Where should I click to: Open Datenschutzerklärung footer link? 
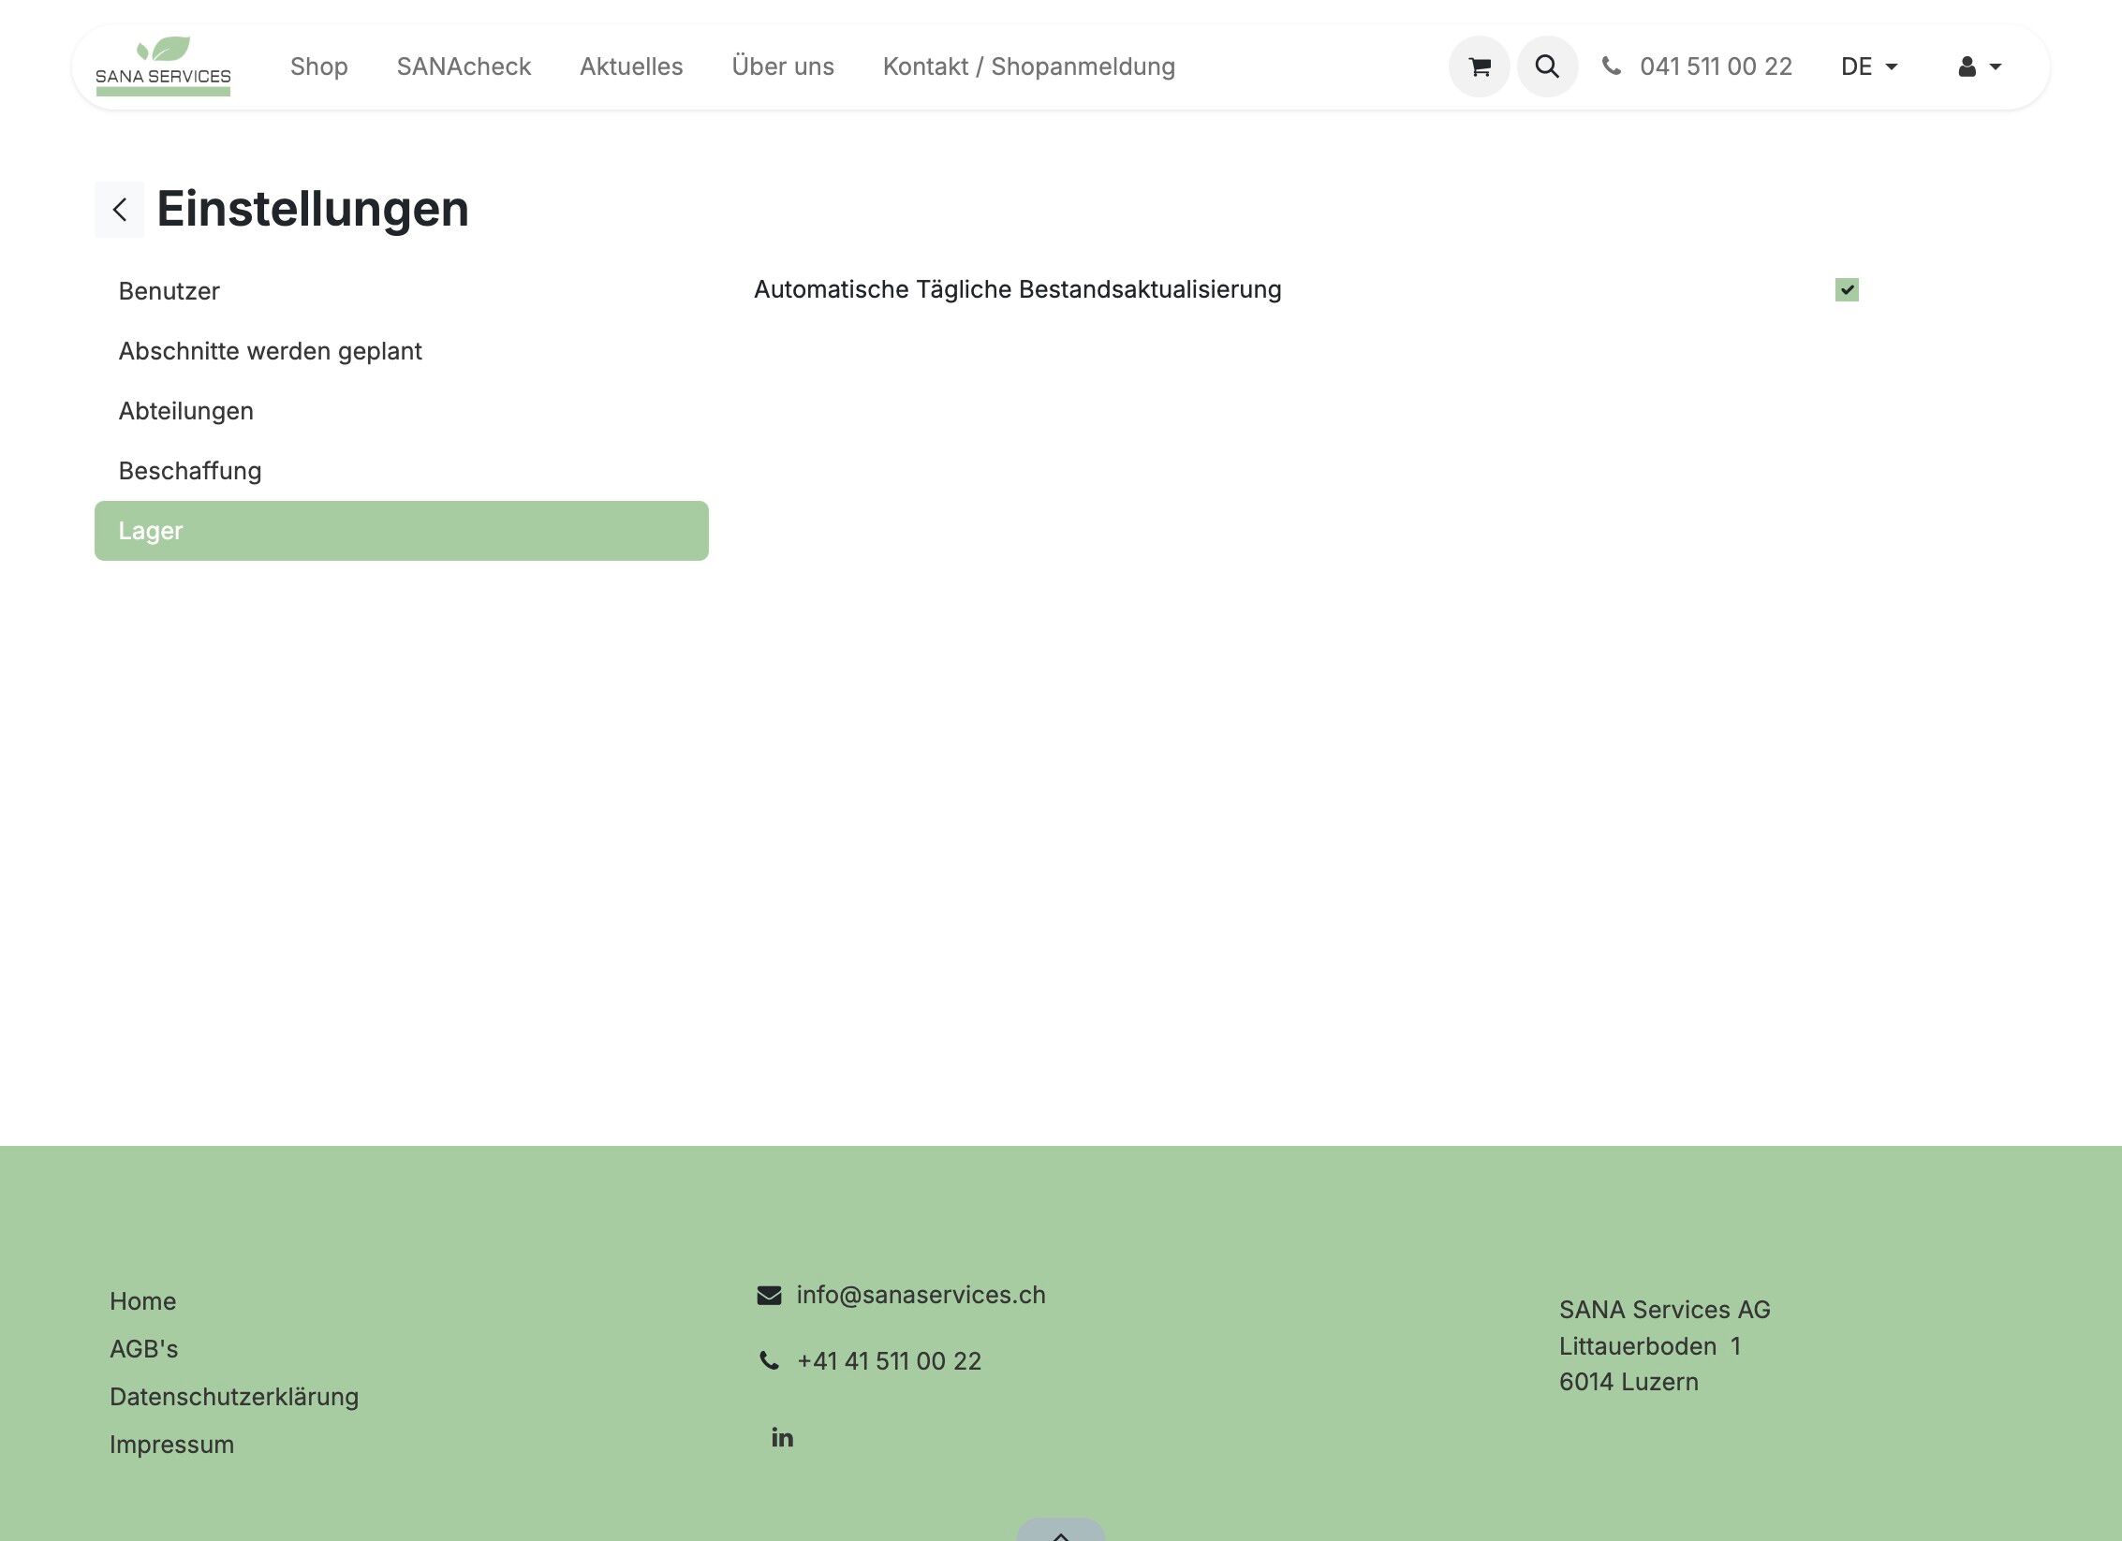click(x=234, y=1397)
